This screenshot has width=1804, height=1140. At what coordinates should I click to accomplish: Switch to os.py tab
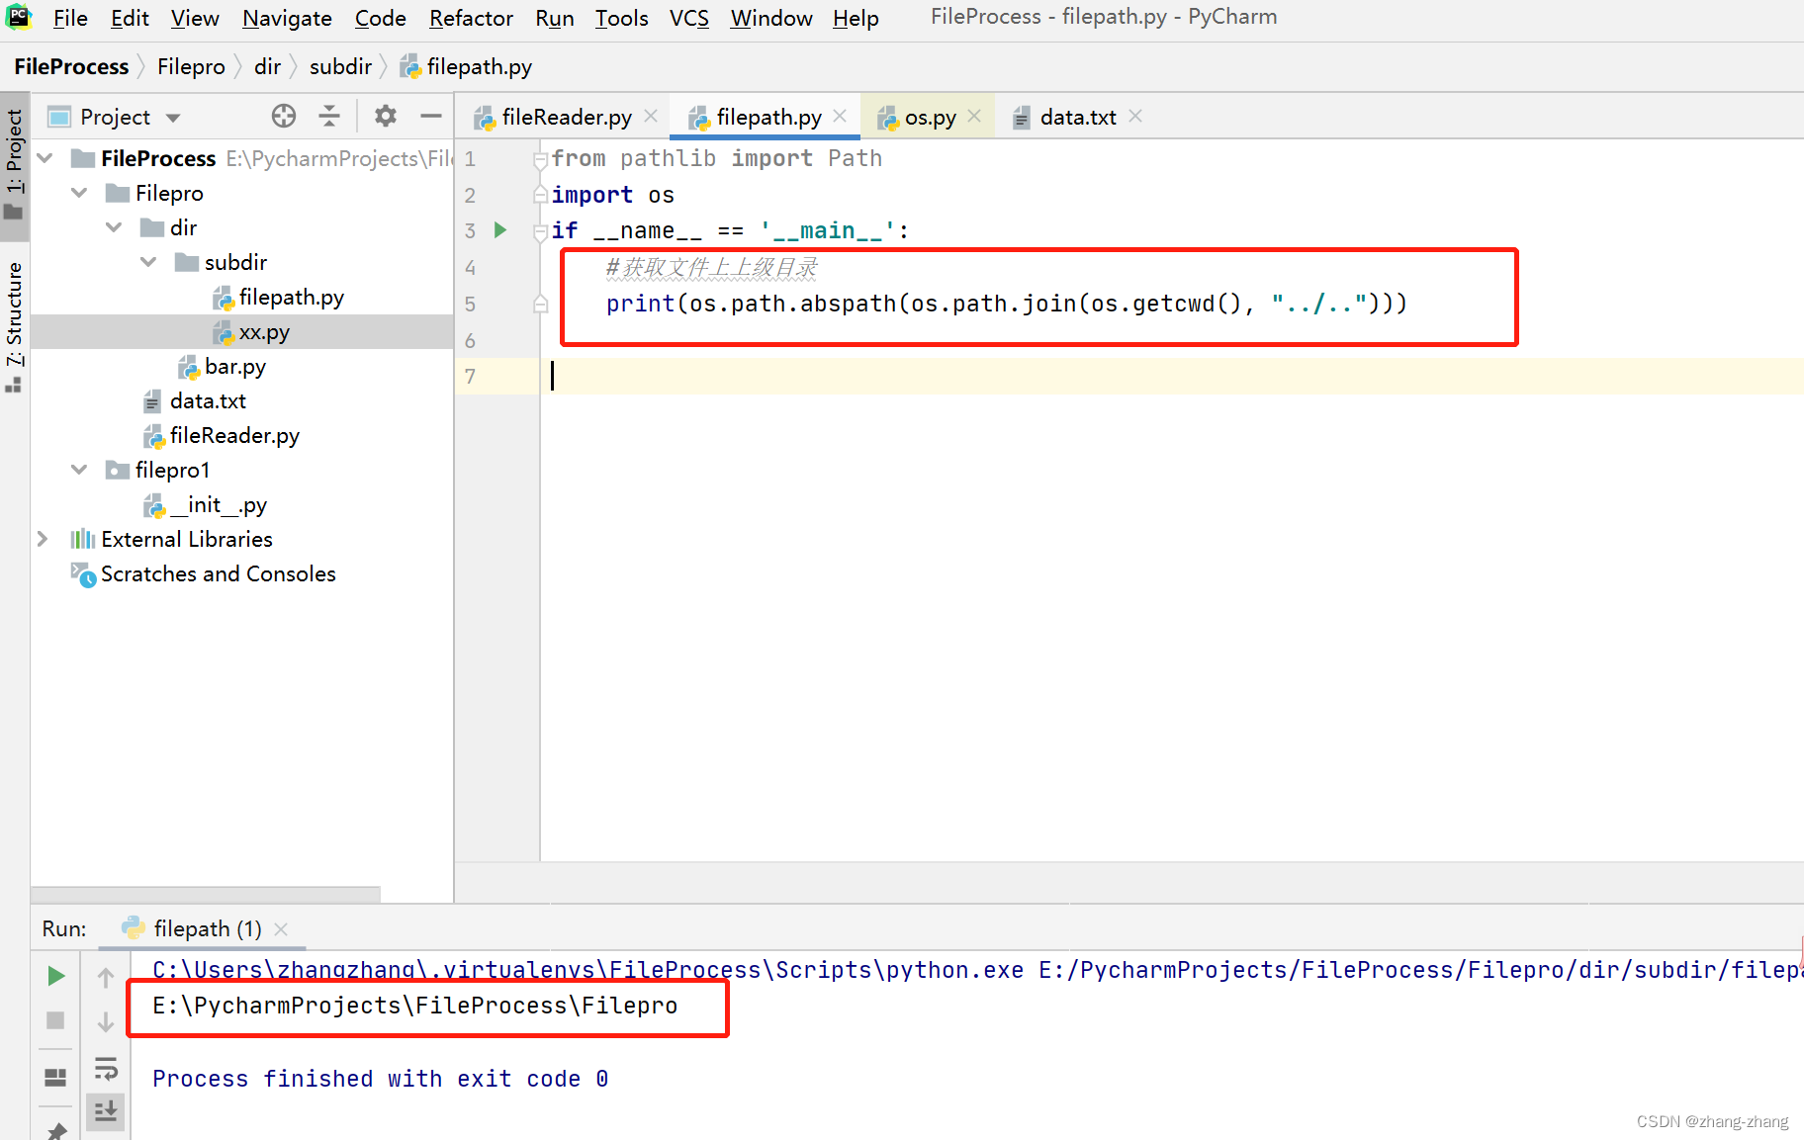pyautogui.click(x=930, y=117)
